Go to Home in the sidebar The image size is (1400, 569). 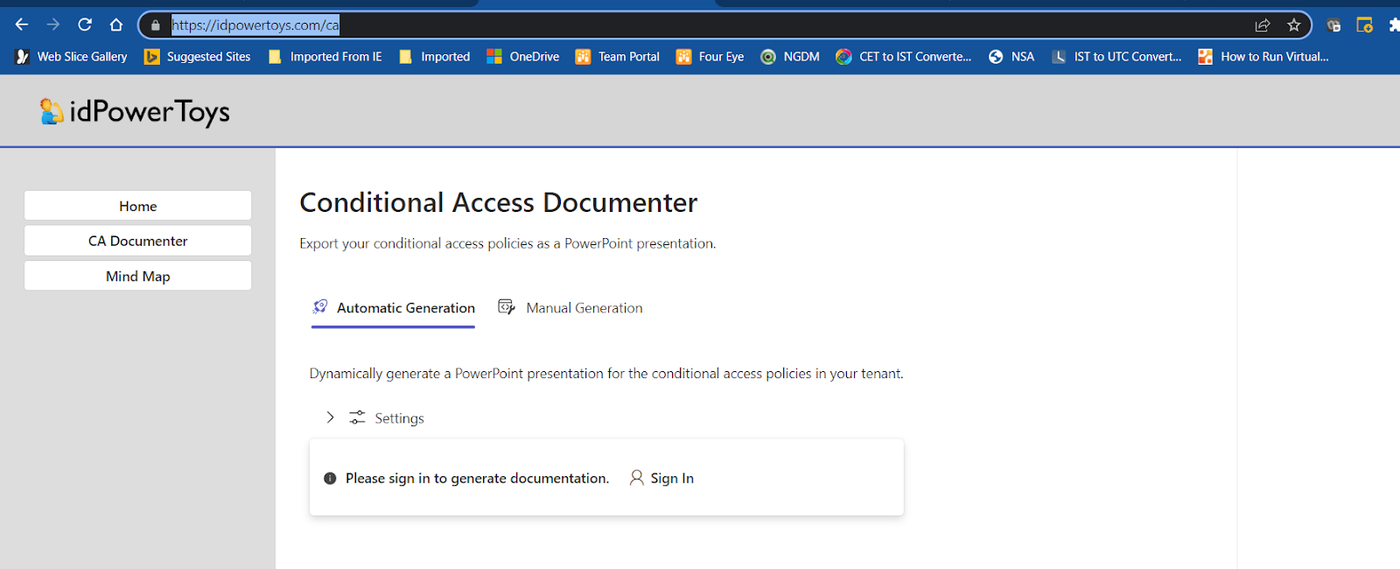pos(138,206)
